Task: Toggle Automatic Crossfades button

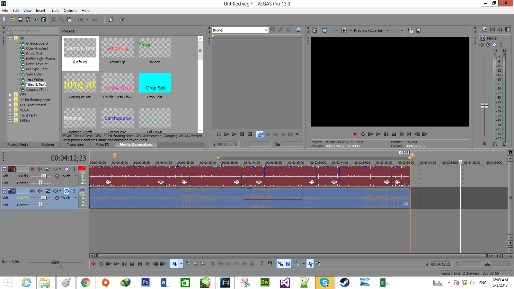Action: tap(288, 264)
